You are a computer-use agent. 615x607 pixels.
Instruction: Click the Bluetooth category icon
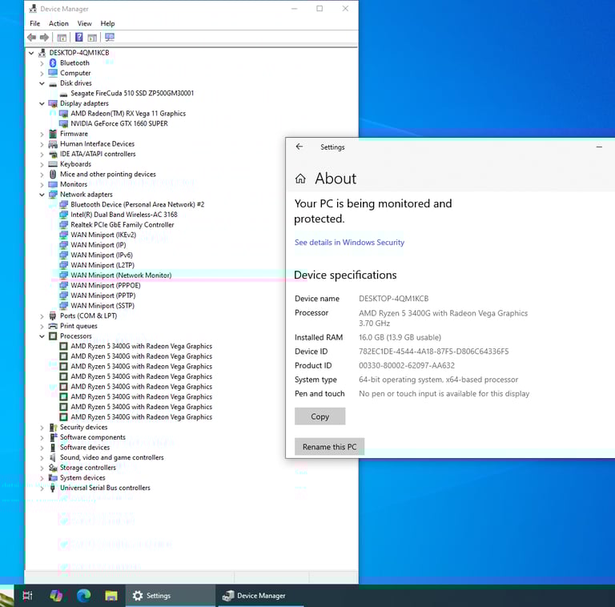pyautogui.click(x=53, y=62)
